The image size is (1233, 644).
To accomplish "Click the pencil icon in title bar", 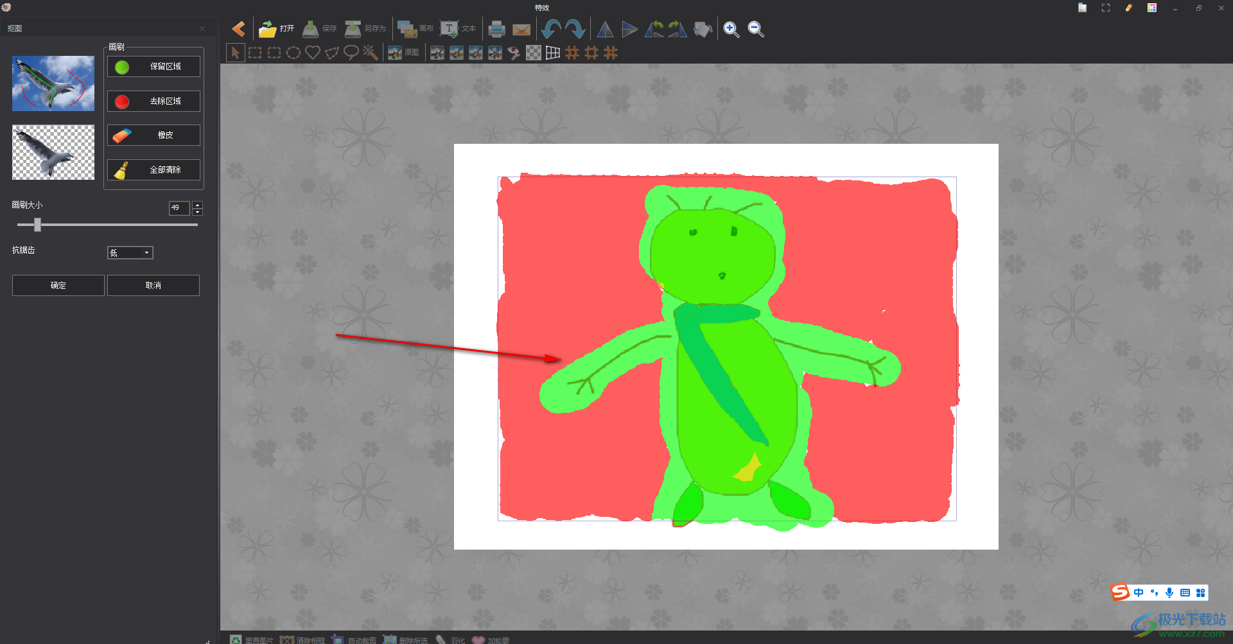I will 1128,8.
